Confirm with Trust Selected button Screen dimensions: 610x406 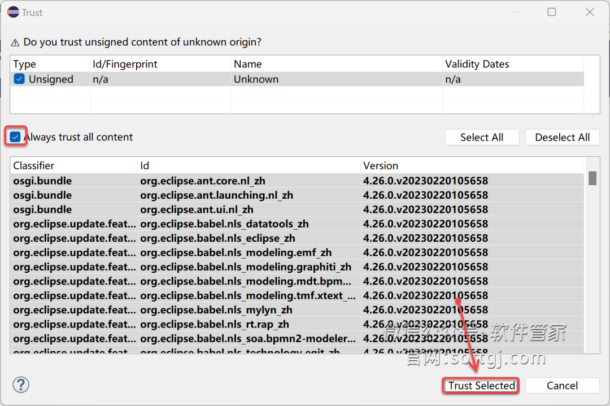pos(481,385)
